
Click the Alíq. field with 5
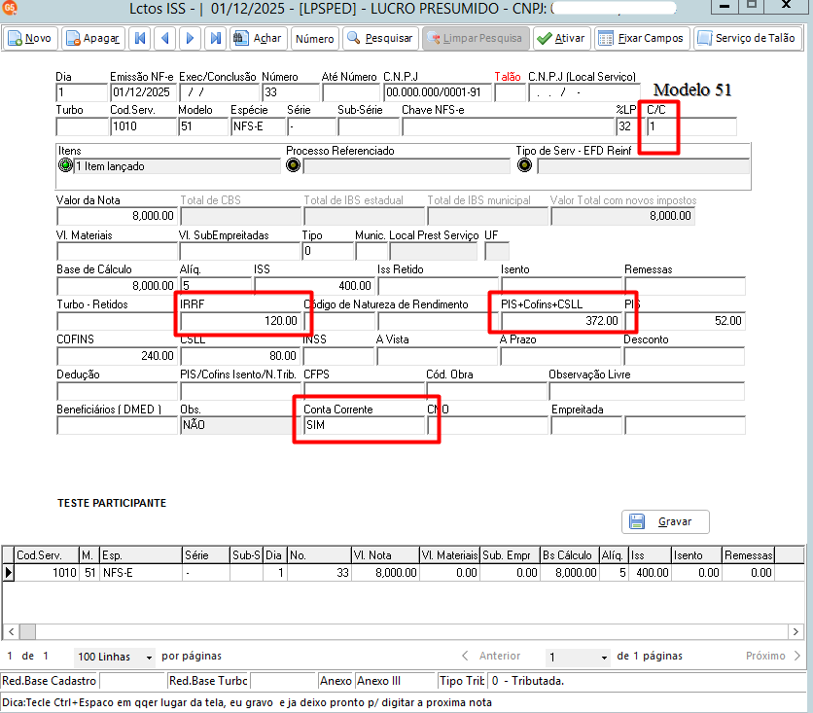(x=216, y=286)
